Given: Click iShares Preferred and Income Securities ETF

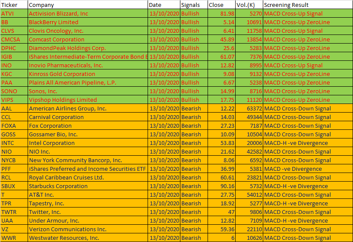Looking at the screenshot, I should (x=88, y=169).
